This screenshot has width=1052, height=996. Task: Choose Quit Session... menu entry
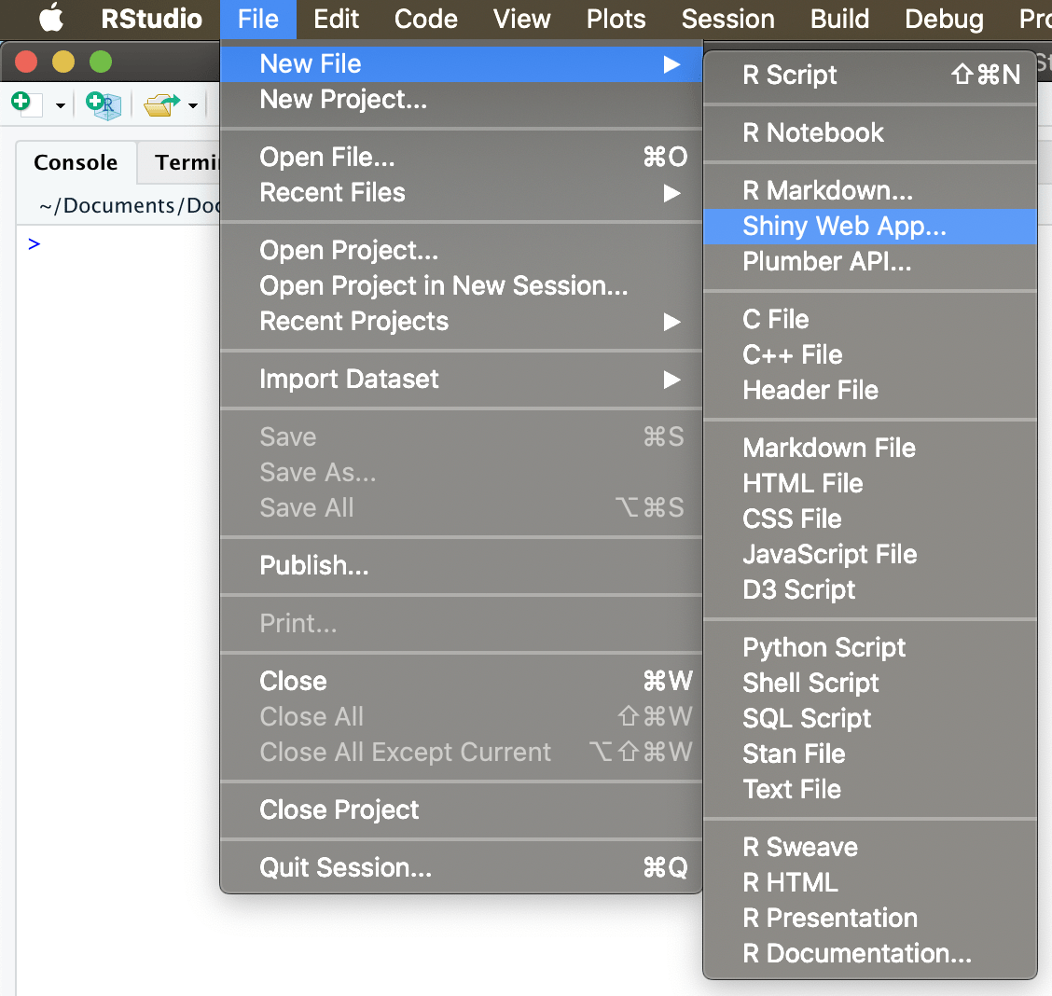click(461, 867)
